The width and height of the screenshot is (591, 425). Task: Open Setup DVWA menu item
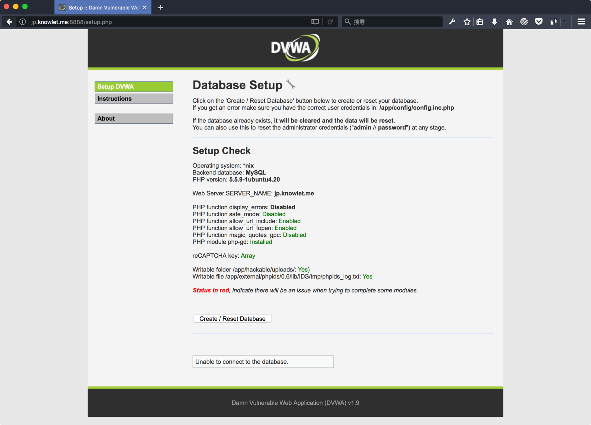[134, 87]
